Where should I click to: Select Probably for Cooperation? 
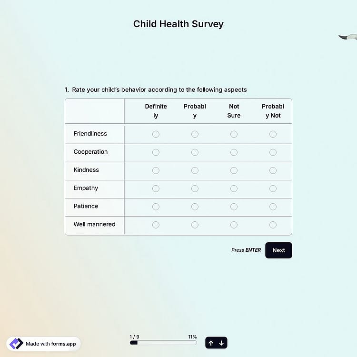[x=195, y=152]
